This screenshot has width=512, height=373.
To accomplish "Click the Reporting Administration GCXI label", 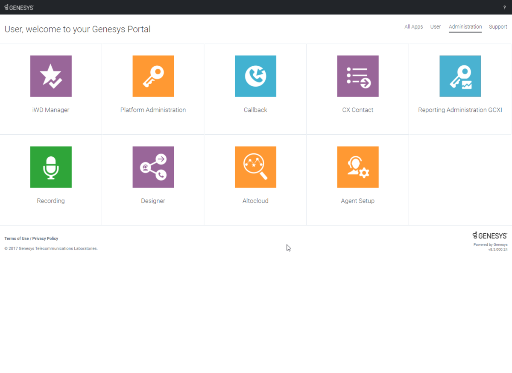I will point(460,110).
